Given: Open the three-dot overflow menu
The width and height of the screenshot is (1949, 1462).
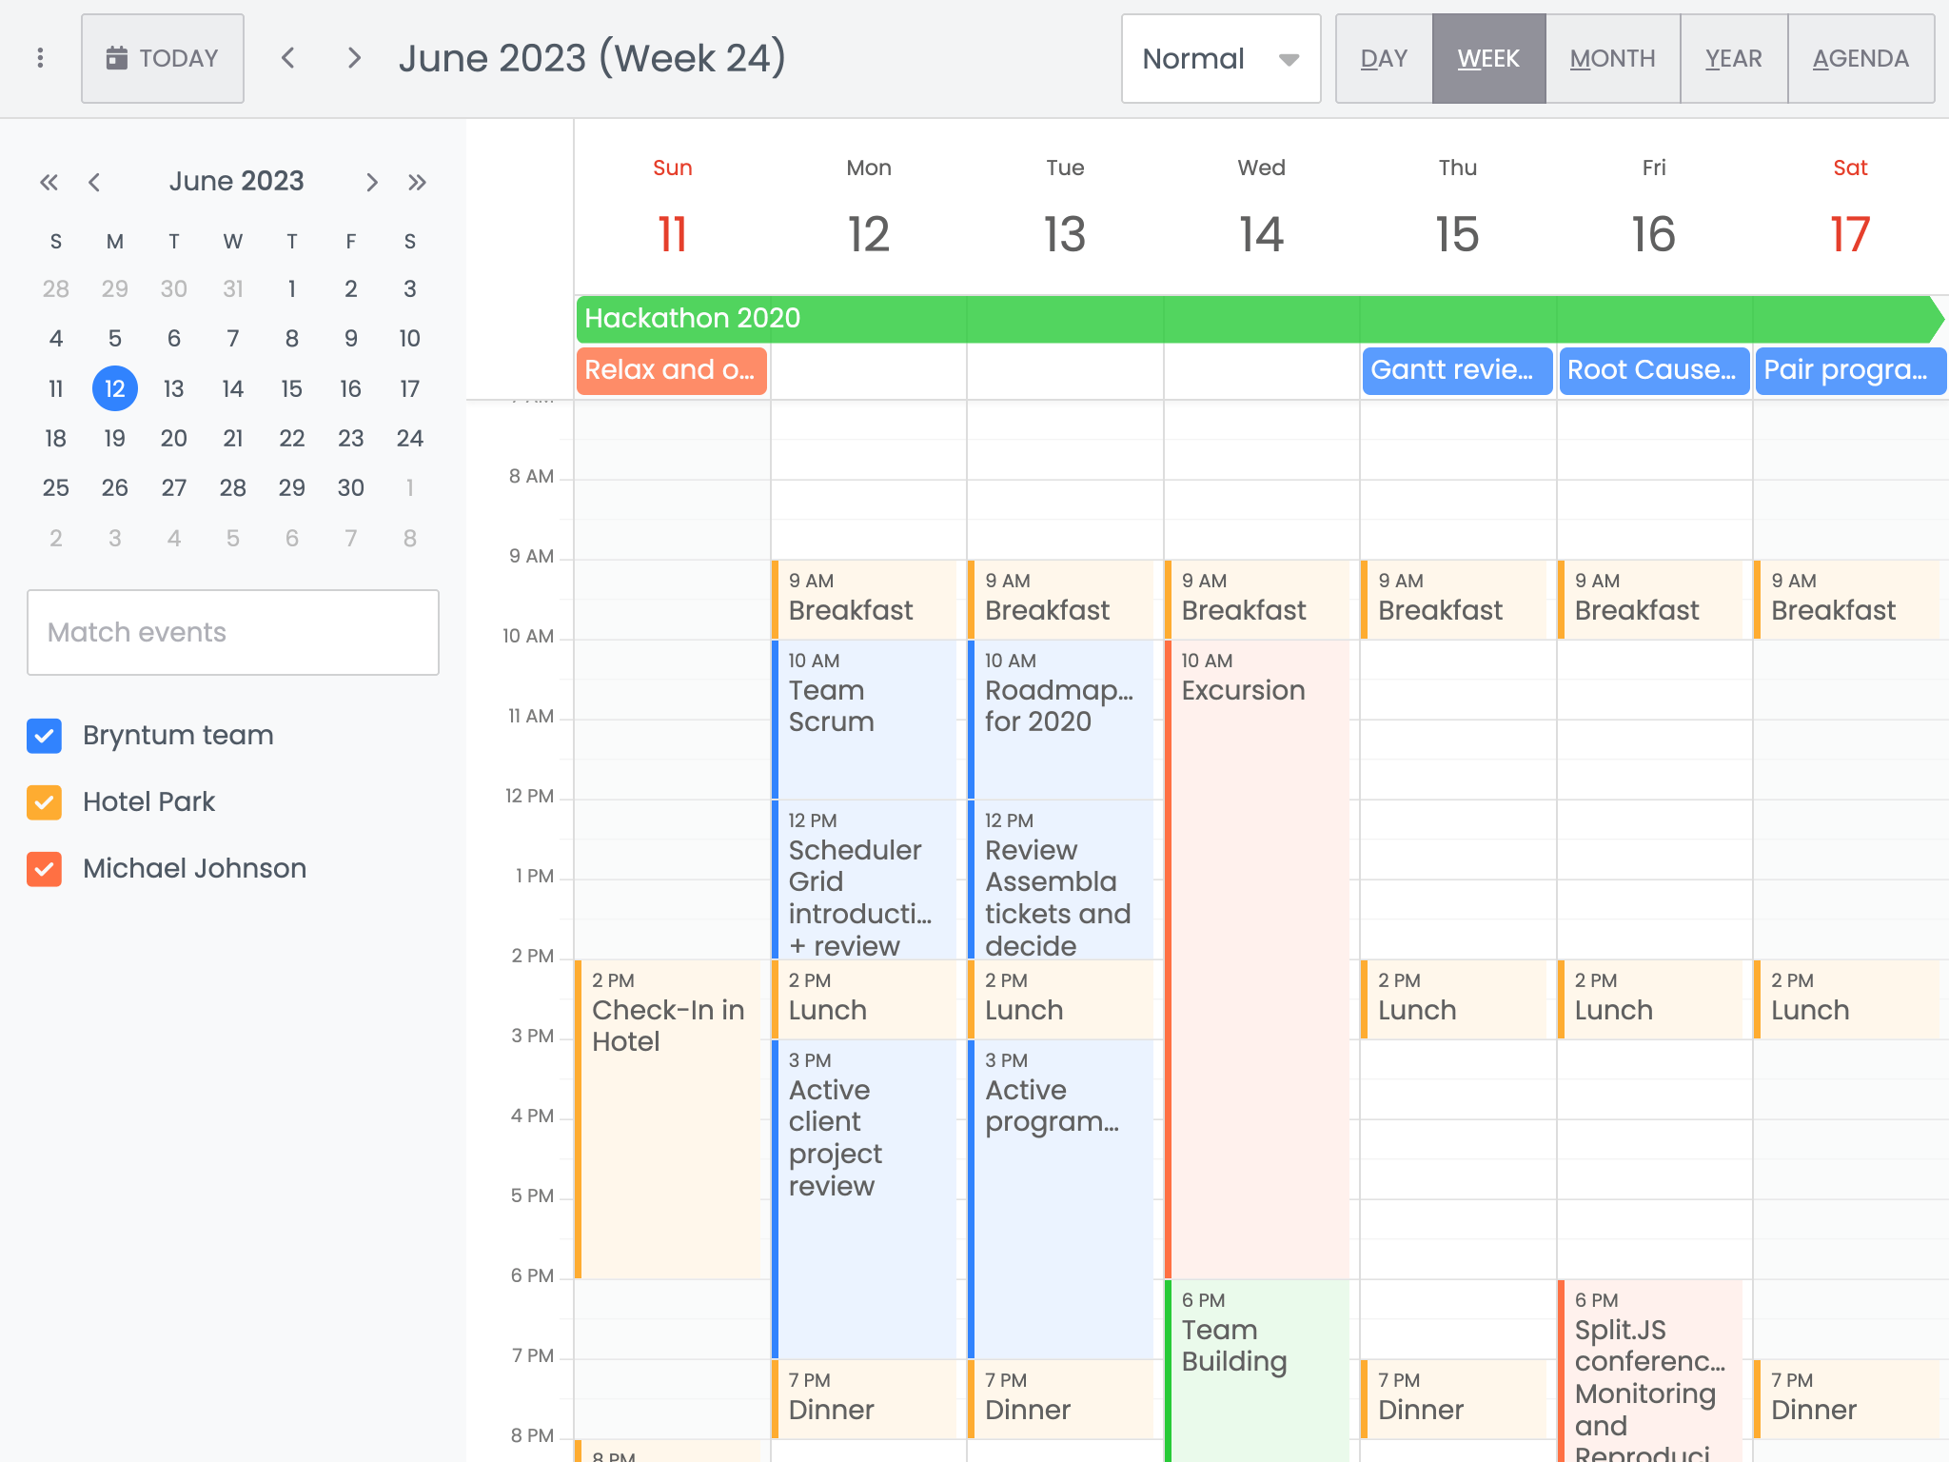Looking at the screenshot, I should point(40,58).
